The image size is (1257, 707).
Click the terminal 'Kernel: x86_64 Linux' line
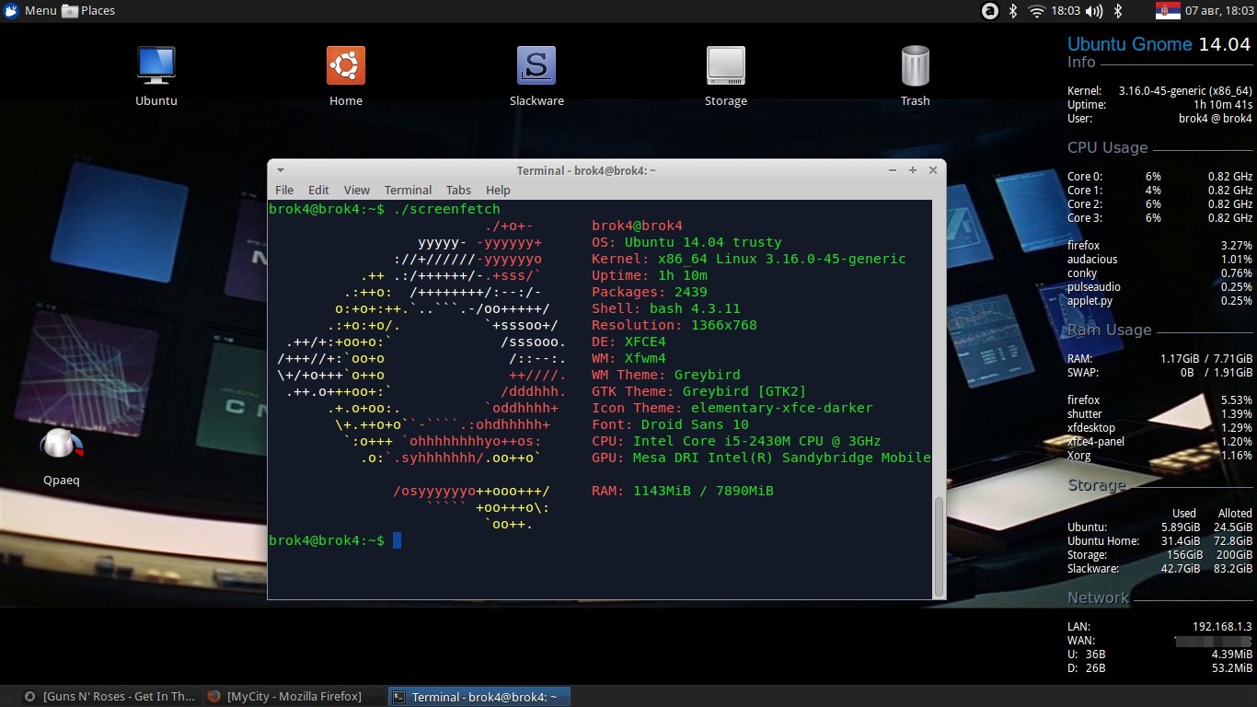[749, 259]
